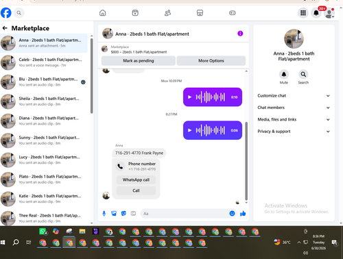Expand Privacy & support section
The width and height of the screenshot is (343, 259).
[x=294, y=132]
